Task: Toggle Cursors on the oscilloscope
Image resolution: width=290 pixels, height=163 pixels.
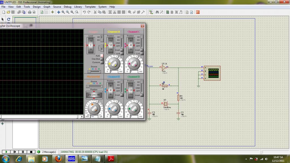Action: [102, 63]
